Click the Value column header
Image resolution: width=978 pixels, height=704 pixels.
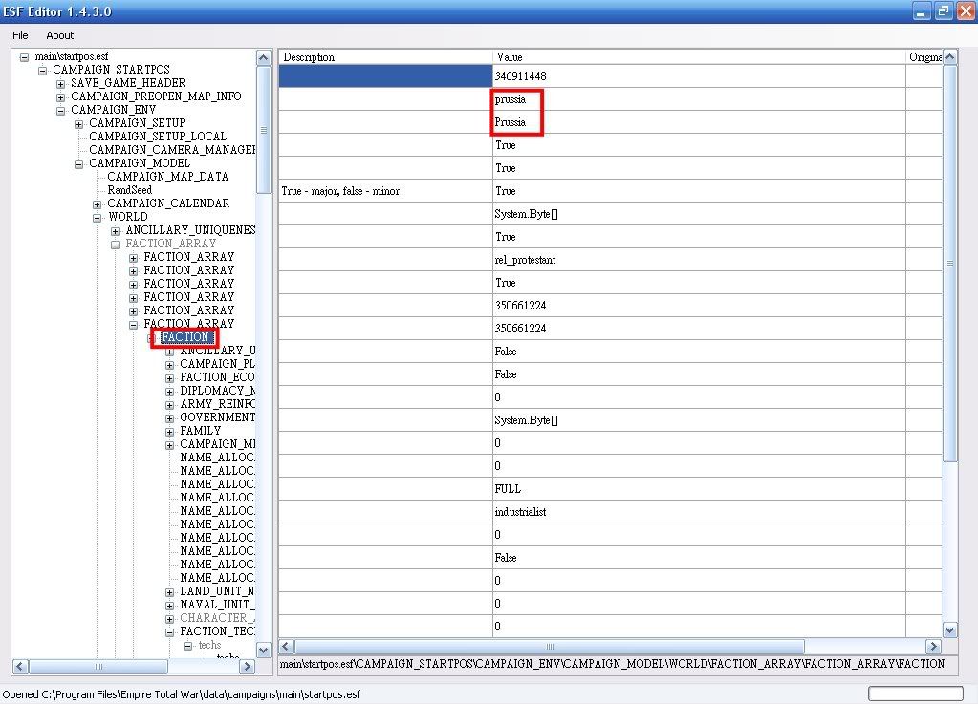(x=699, y=57)
